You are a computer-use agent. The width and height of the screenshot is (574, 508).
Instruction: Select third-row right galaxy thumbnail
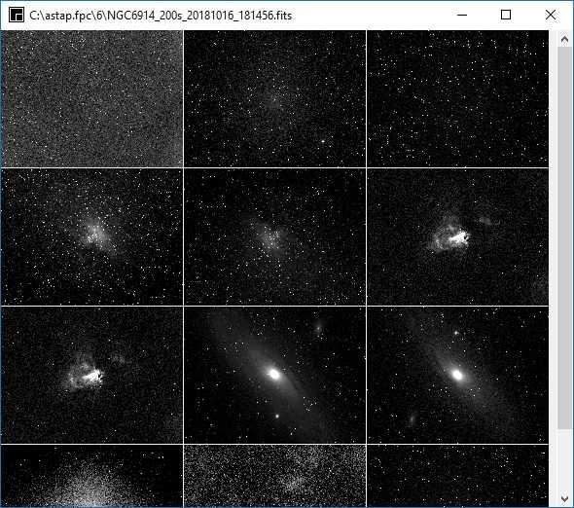coord(457,375)
